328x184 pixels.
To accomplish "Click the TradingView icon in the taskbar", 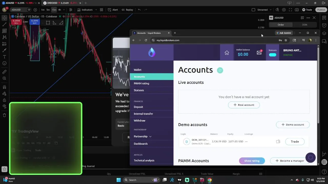I will 180,180.
